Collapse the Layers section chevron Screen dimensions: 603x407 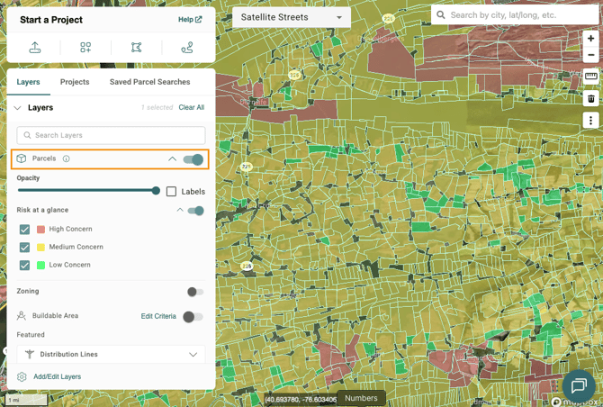17,108
